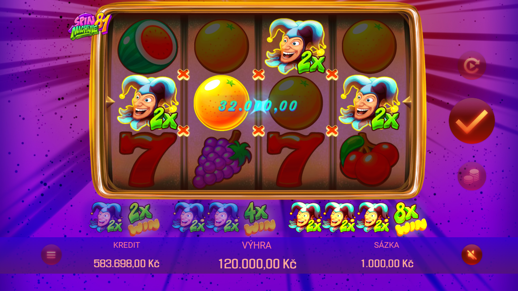Click the autoplay circular arrow icon
518x291 pixels.
coord(472,65)
